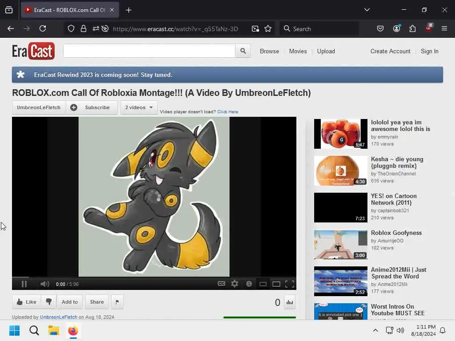Click the browser Search box
The width and height of the screenshot is (455, 341).
tap(319, 29)
